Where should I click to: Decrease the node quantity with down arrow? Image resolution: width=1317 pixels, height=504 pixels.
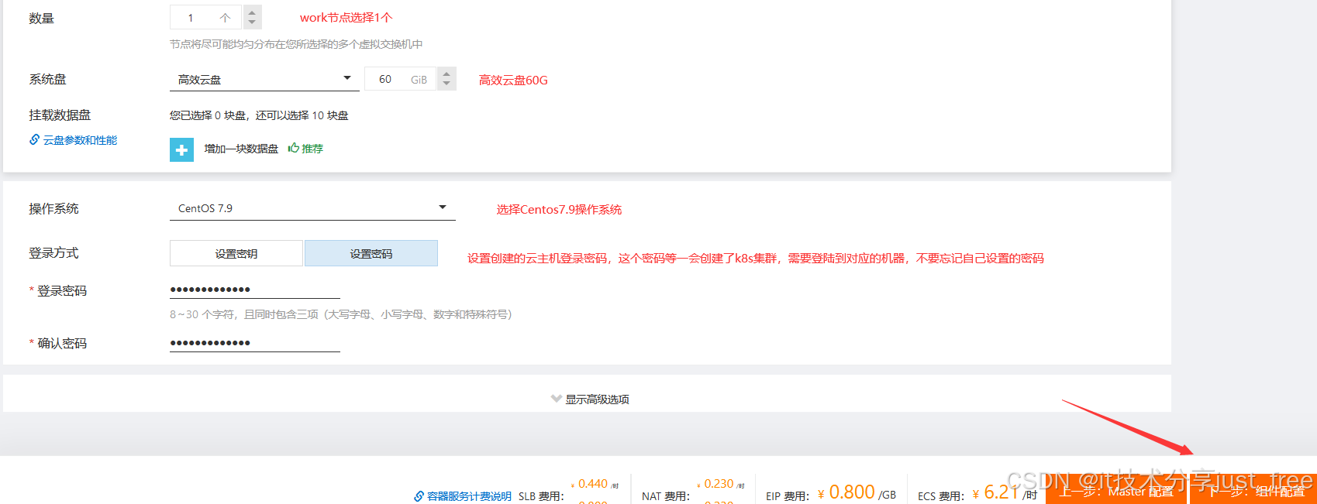point(252,22)
